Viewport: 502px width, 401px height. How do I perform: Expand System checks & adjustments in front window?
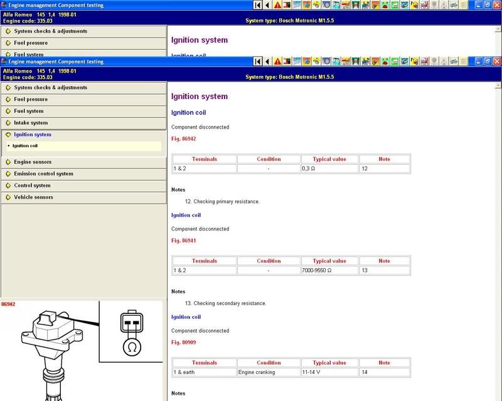click(84, 88)
